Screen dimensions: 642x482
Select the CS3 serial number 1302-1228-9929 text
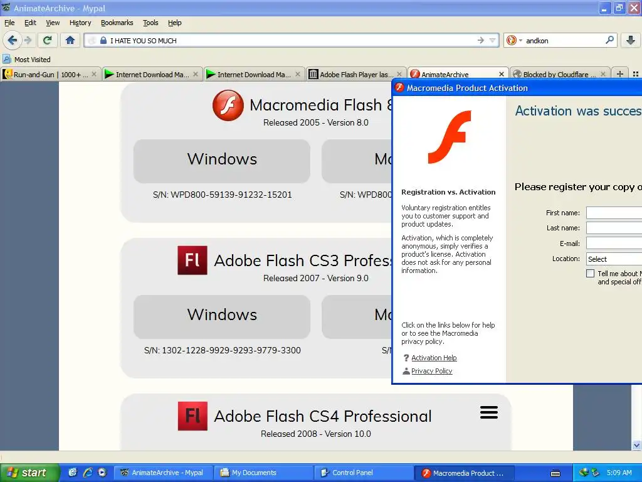coord(223,350)
